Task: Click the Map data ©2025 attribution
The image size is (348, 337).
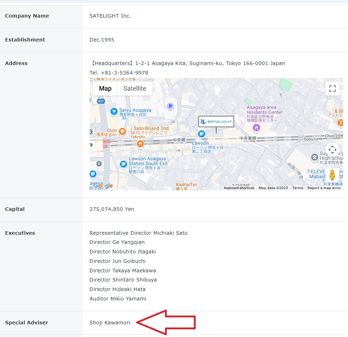Action: (273, 188)
